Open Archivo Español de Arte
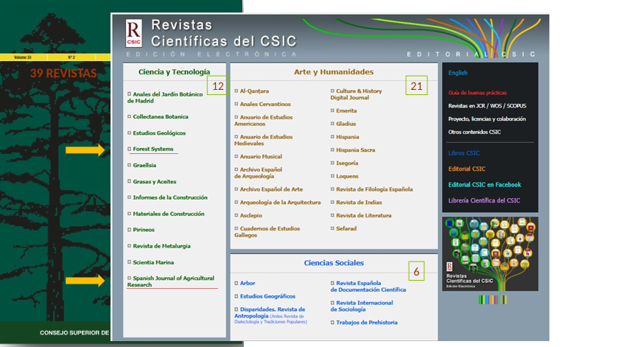 [271, 189]
